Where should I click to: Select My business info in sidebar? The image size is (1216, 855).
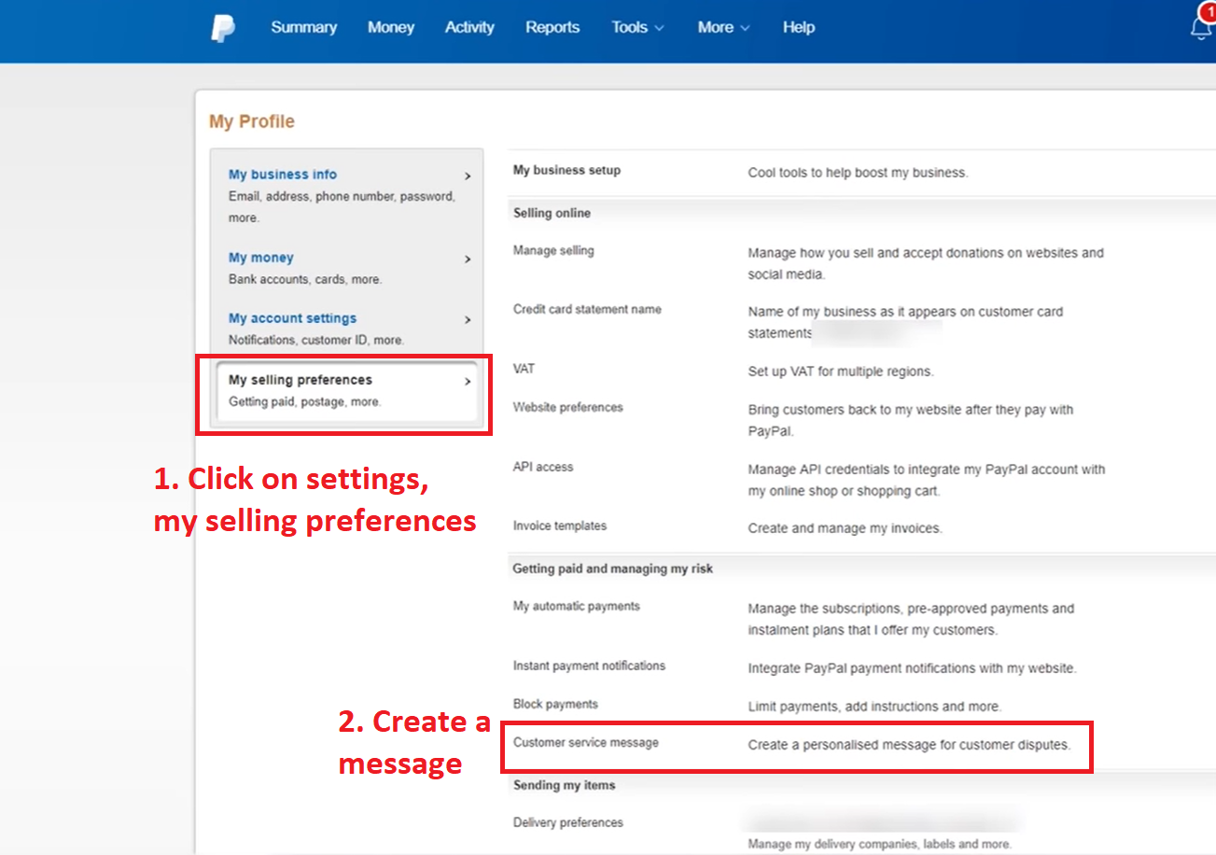(x=283, y=175)
